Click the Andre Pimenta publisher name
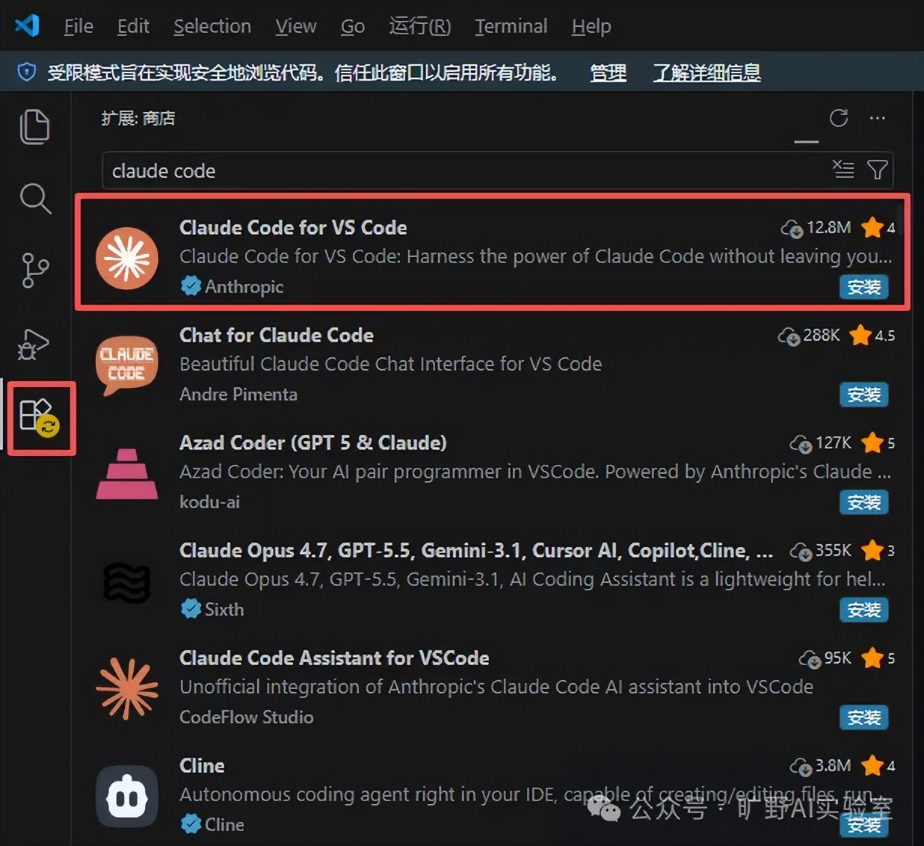The width and height of the screenshot is (924, 846). coord(238,394)
